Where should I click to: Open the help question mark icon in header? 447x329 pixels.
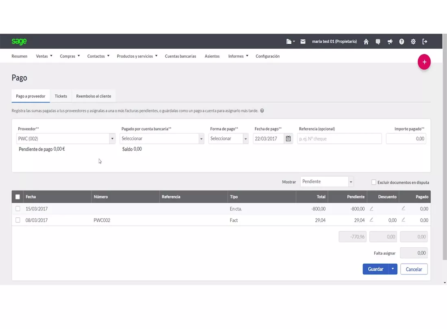(x=401, y=41)
